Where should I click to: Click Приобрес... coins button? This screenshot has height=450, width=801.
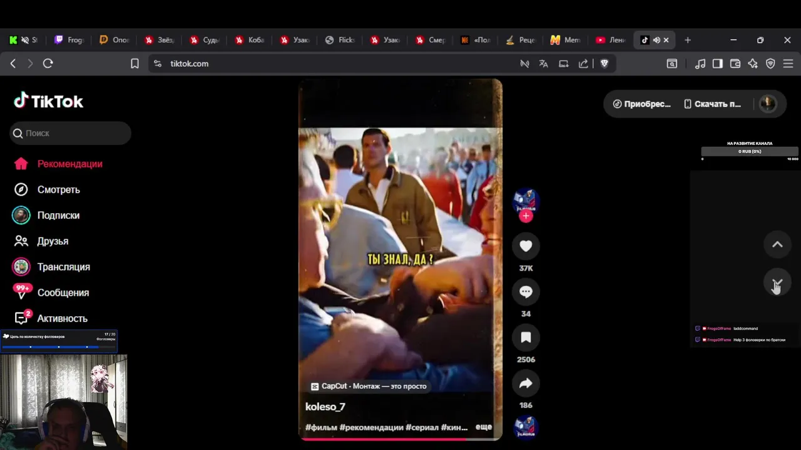pos(642,104)
